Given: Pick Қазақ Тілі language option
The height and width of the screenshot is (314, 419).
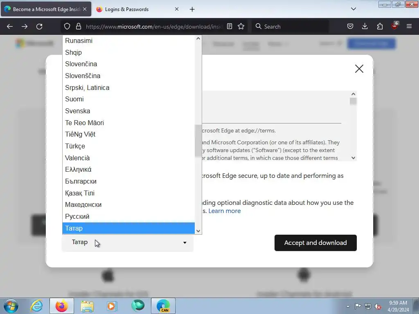Looking at the screenshot, I should [x=128, y=193].
